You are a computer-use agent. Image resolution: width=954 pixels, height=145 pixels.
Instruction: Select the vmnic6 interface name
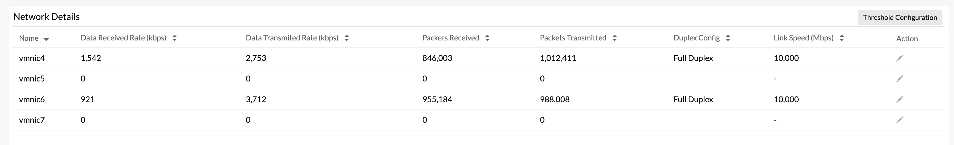click(x=32, y=99)
